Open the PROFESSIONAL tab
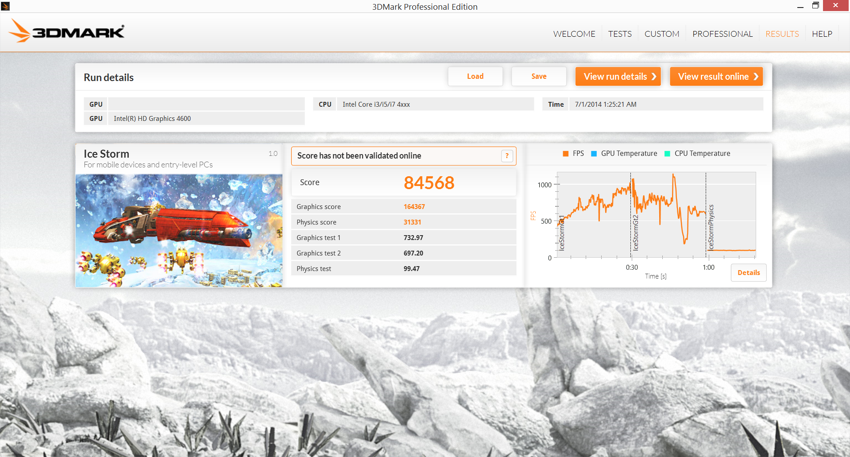 (722, 34)
